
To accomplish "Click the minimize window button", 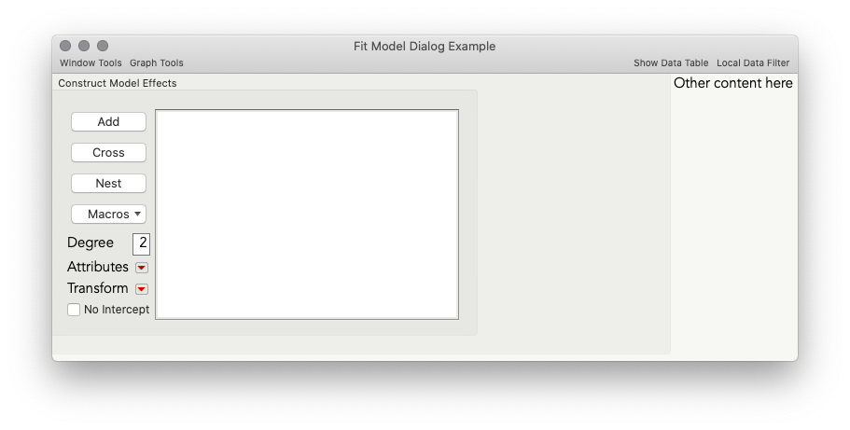I will [83, 46].
